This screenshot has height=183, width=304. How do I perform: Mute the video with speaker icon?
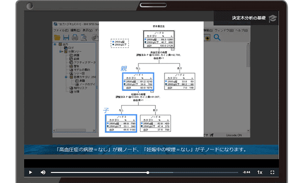pyautogui.click(x=43, y=172)
